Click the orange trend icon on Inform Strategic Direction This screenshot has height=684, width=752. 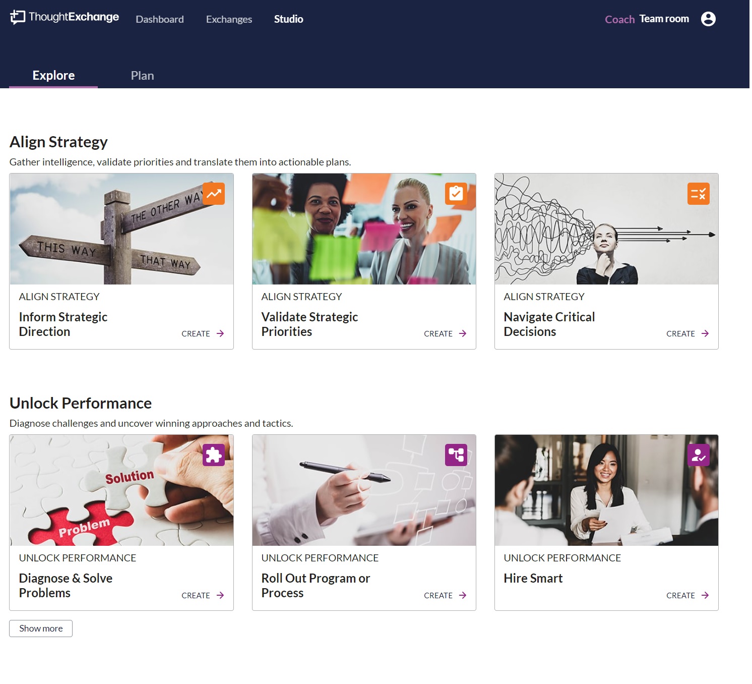(214, 194)
